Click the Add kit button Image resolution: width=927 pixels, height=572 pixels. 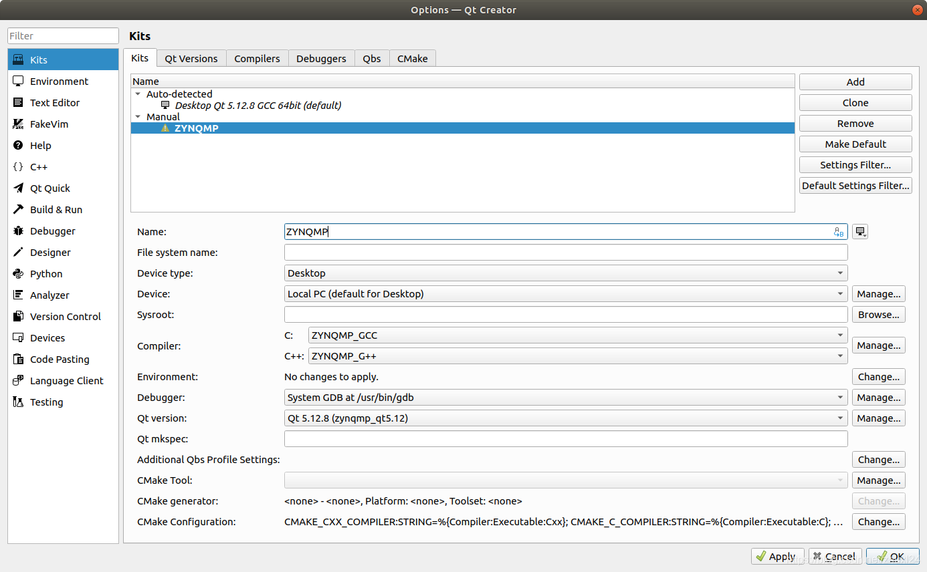[x=855, y=82]
